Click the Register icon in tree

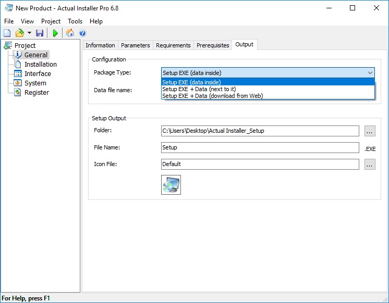point(18,93)
